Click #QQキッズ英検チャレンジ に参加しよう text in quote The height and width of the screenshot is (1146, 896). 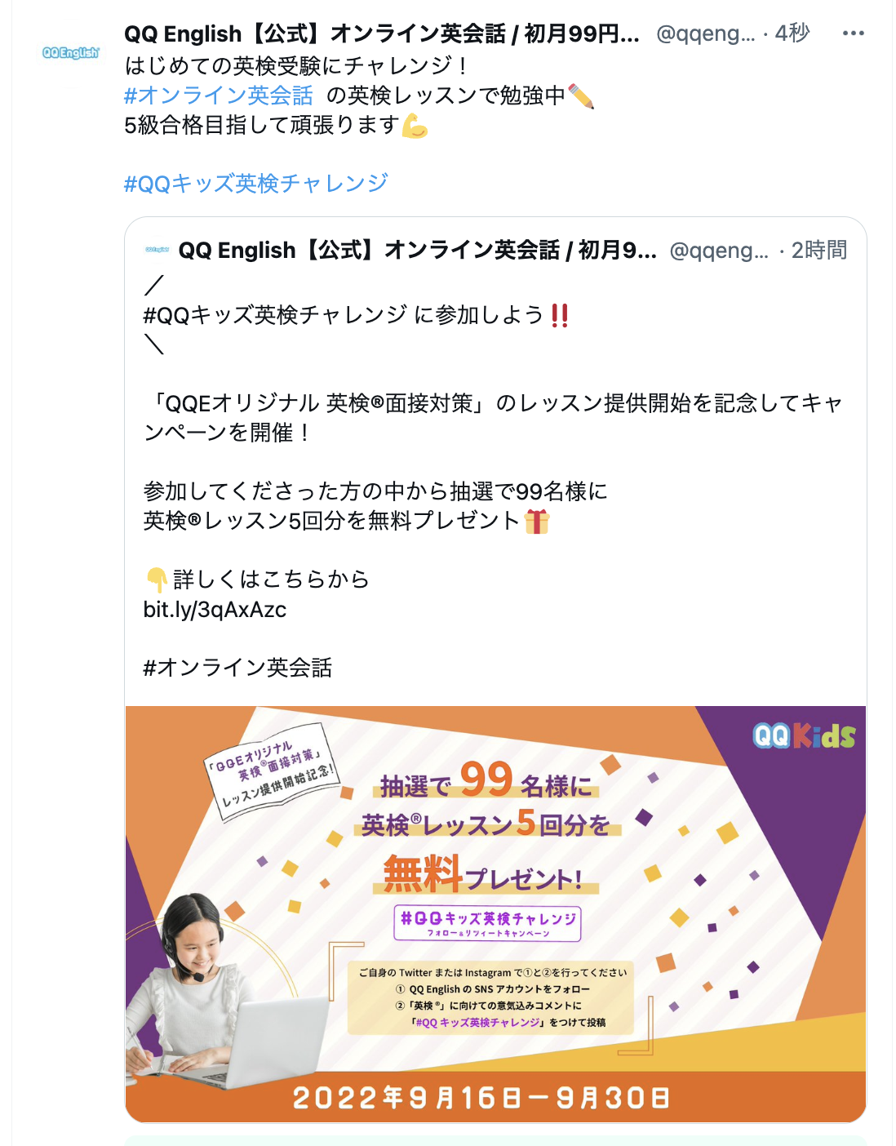tap(344, 315)
